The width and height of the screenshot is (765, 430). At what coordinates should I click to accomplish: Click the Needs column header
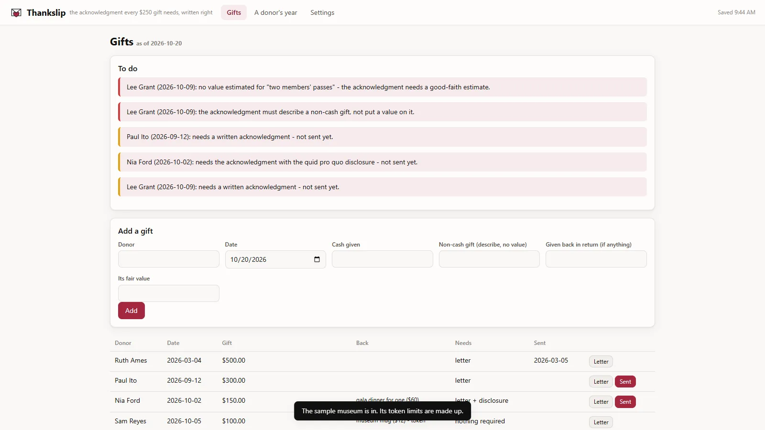point(463,343)
